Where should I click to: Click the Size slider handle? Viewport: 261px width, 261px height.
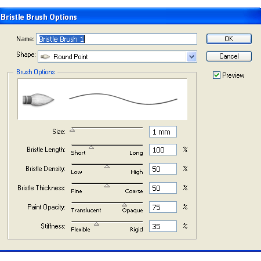[x=72, y=130]
